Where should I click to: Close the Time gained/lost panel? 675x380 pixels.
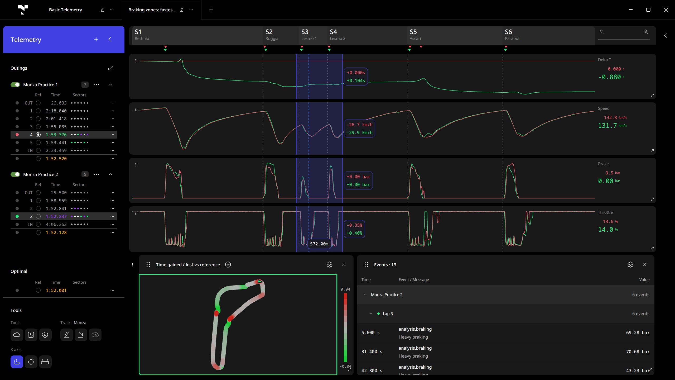(344, 265)
